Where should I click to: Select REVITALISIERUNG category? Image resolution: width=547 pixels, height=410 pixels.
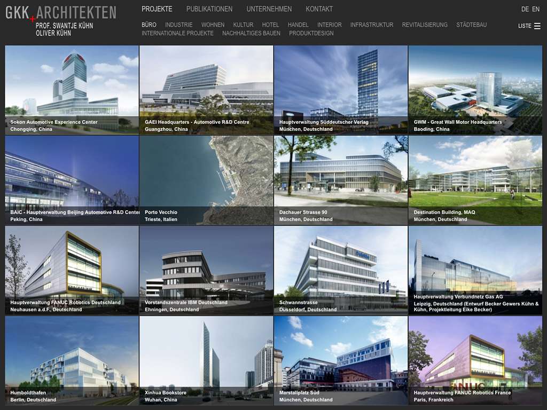coord(425,25)
